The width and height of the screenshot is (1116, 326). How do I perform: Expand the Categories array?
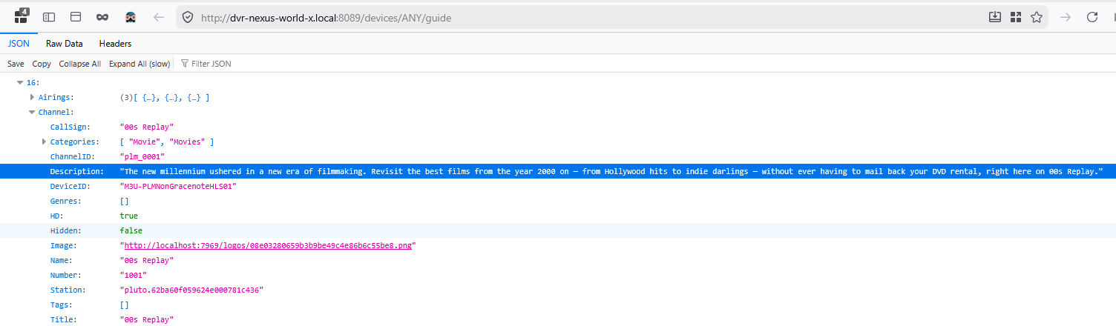[x=44, y=142]
